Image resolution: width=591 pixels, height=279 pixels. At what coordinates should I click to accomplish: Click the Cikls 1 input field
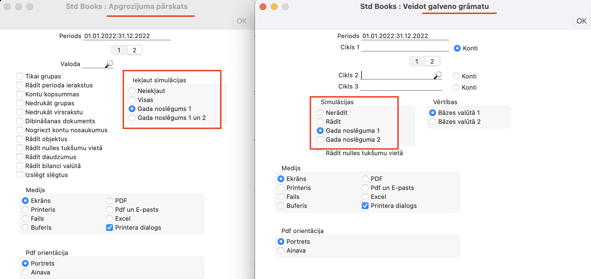click(x=405, y=48)
